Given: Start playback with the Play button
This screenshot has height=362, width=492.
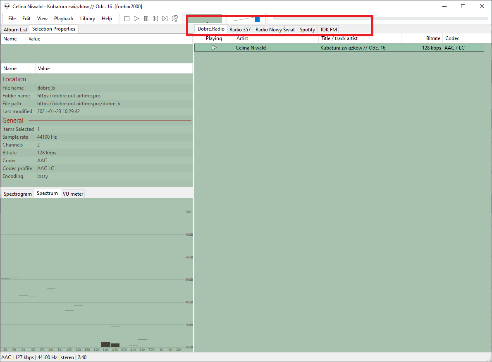Looking at the screenshot, I should pos(136,19).
